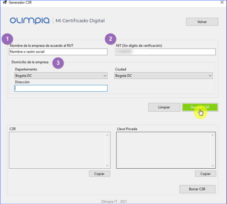The image size is (227, 204).
Task: Click the CSR box scrollbar down arrow
Action: pos(108,165)
